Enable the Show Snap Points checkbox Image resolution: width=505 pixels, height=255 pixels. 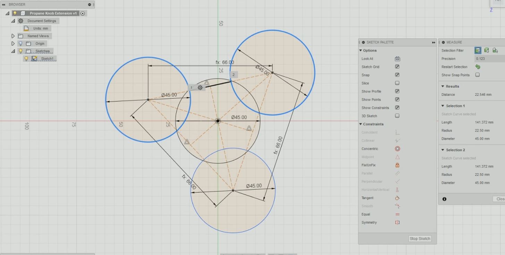pyautogui.click(x=478, y=75)
